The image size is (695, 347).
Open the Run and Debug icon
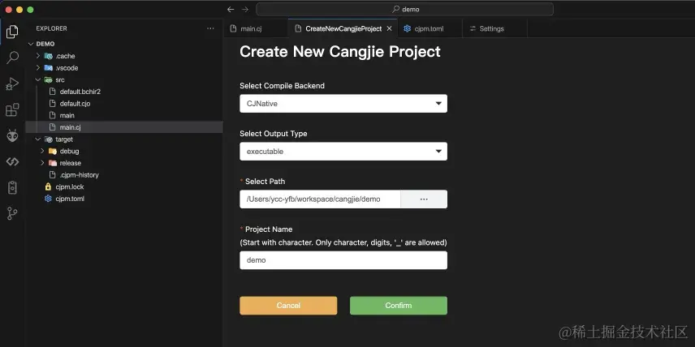point(12,84)
